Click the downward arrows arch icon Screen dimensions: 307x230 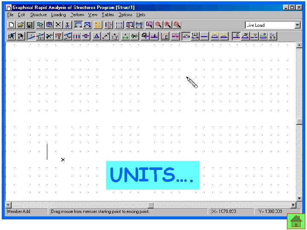(224, 36)
